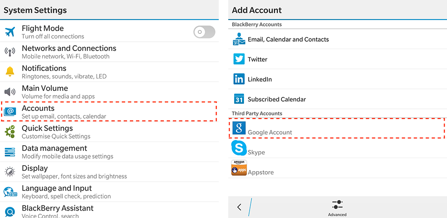The image size is (447, 218).
Task: Click the airplane Flight Mode icon
Action: pos(10,32)
